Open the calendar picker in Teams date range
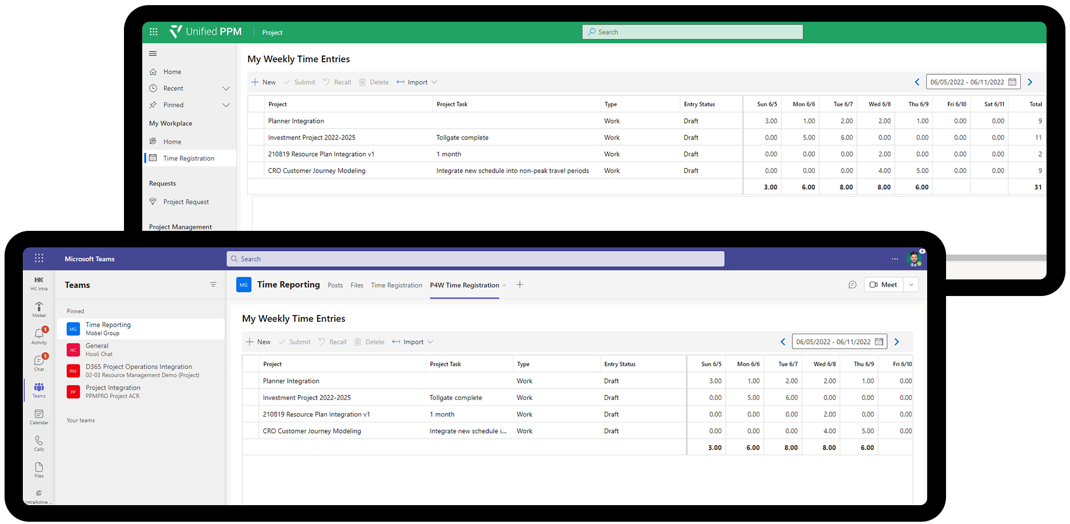Viewport: 1070px width, 524px height. [x=879, y=342]
